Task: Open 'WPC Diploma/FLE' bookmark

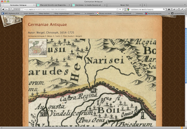Action: pos(10,13)
